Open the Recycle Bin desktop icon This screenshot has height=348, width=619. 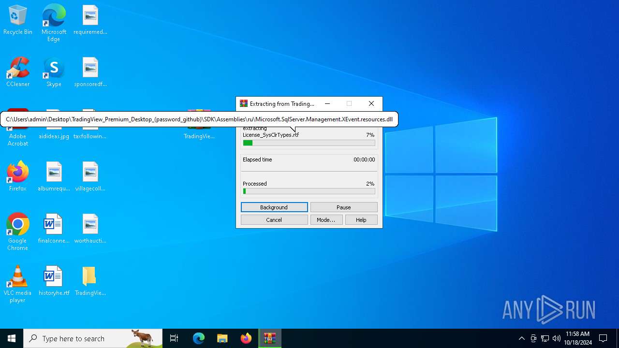point(18,20)
